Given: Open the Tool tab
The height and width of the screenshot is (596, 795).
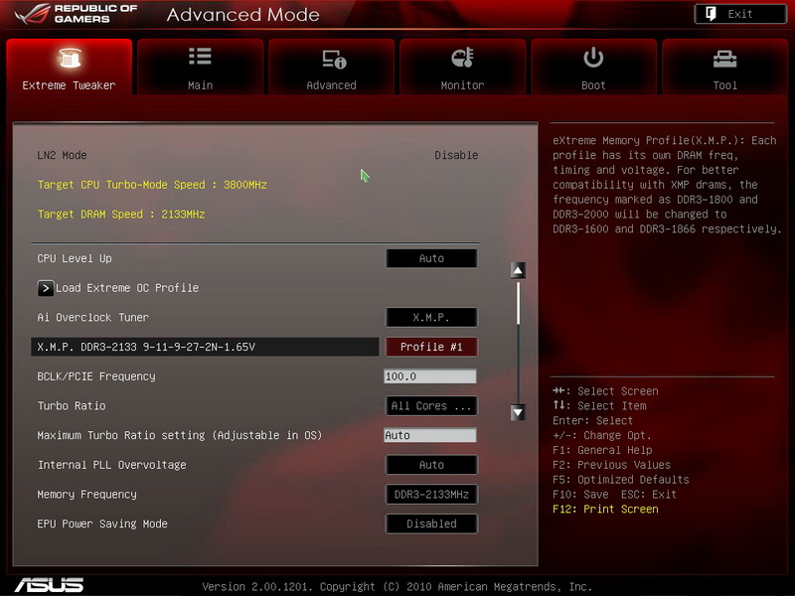Looking at the screenshot, I should [x=725, y=67].
